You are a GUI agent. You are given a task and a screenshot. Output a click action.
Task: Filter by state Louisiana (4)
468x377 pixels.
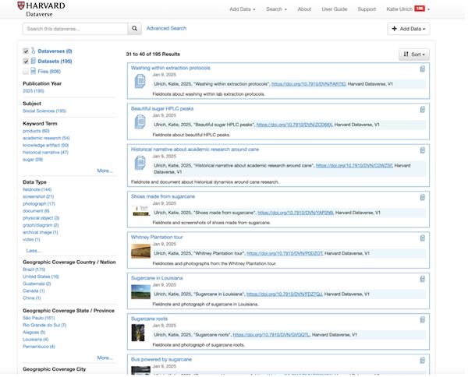click(36, 340)
